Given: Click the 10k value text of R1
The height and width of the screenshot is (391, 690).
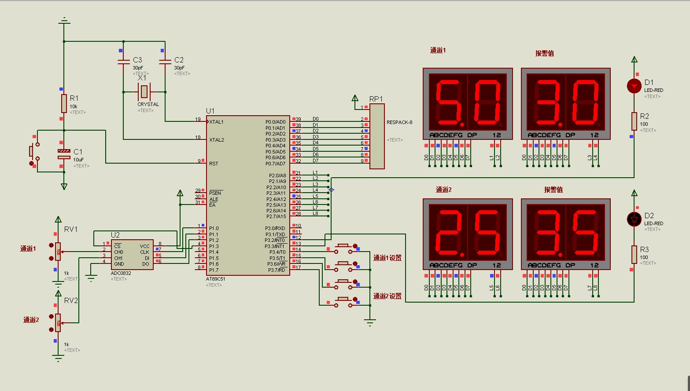Looking at the screenshot, I should [x=74, y=107].
